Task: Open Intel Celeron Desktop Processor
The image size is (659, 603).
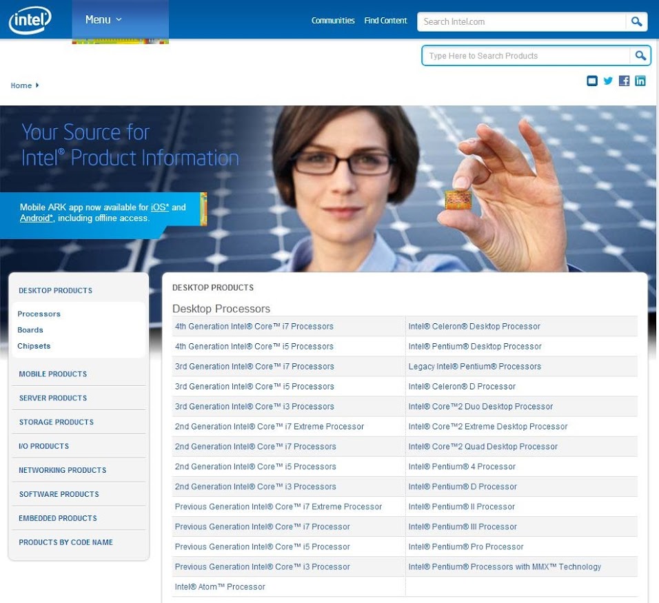Action: 474,326
